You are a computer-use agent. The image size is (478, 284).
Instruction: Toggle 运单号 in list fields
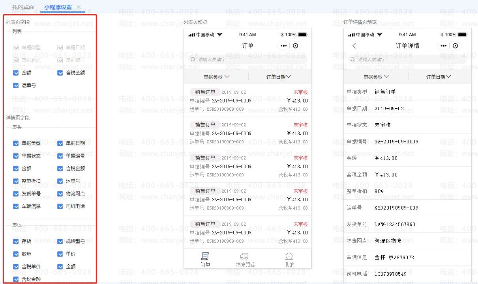(16, 85)
